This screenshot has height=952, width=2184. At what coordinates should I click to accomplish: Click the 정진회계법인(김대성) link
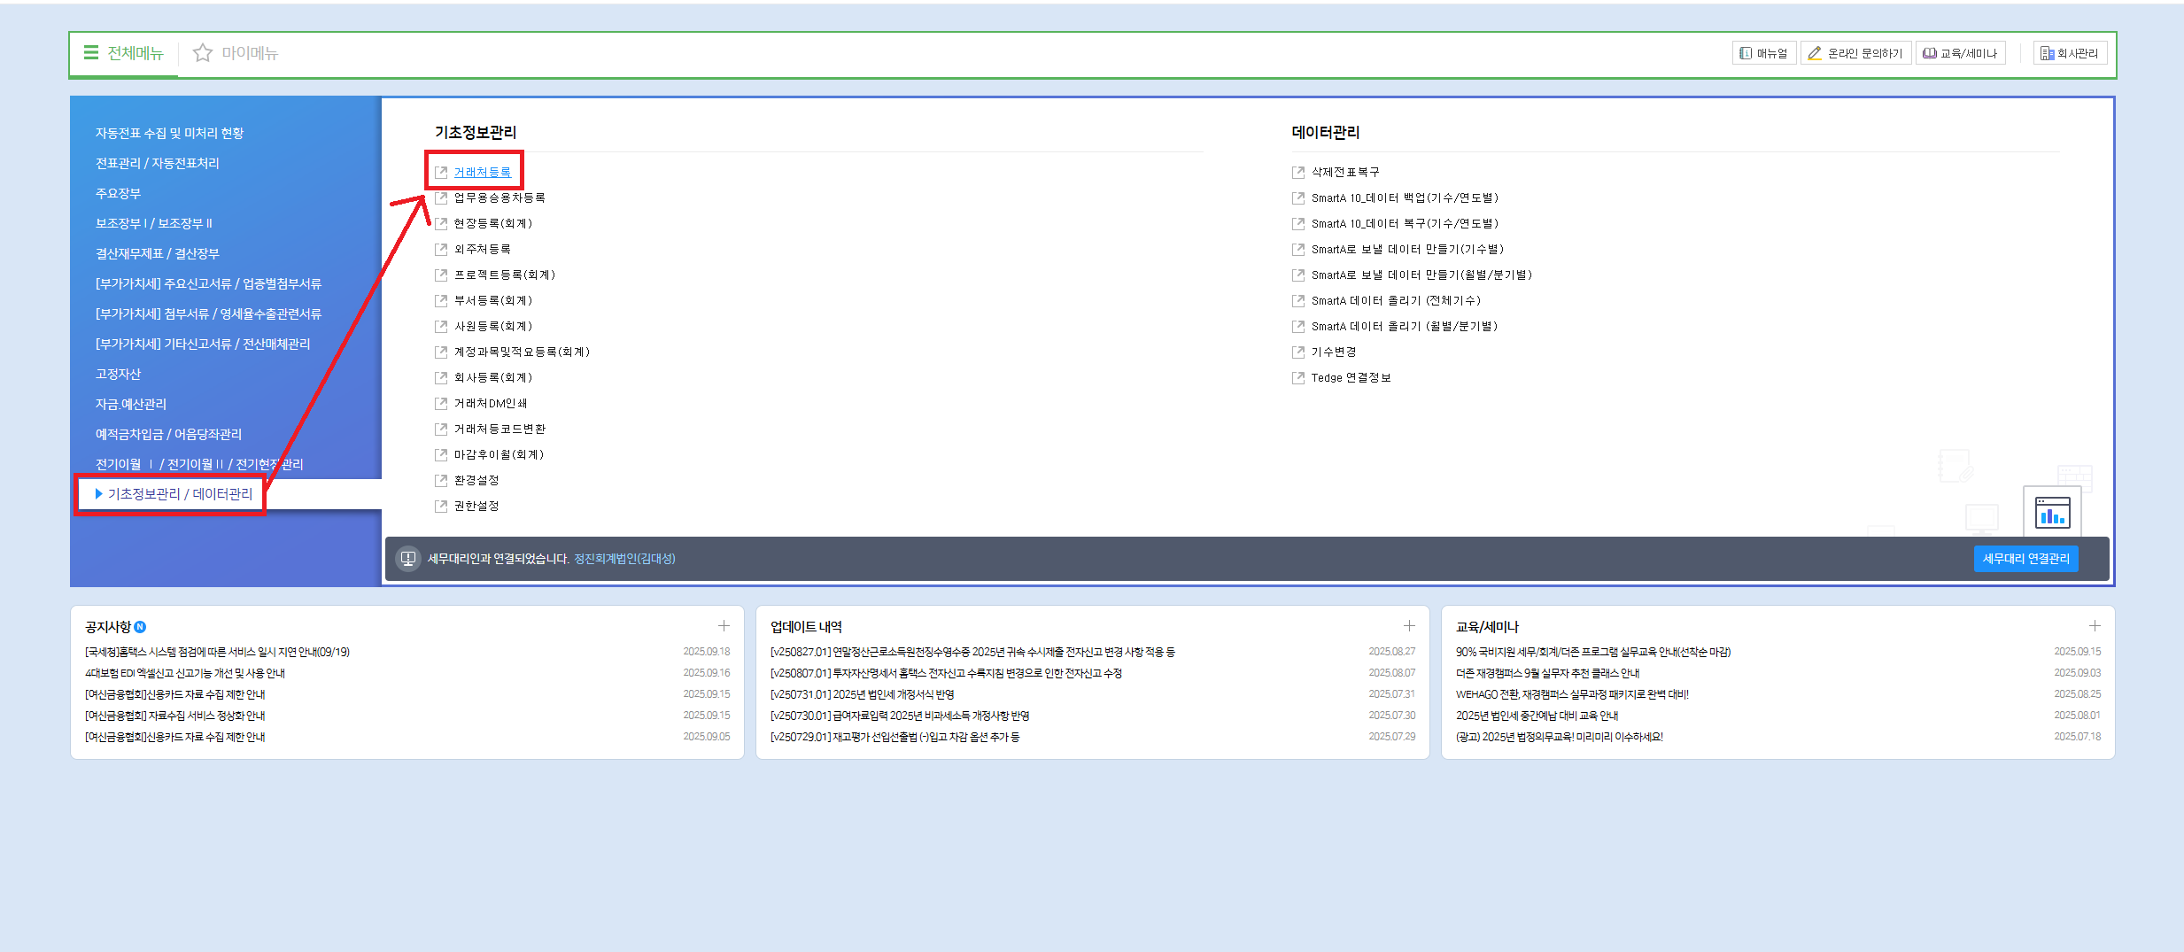coord(624,559)
